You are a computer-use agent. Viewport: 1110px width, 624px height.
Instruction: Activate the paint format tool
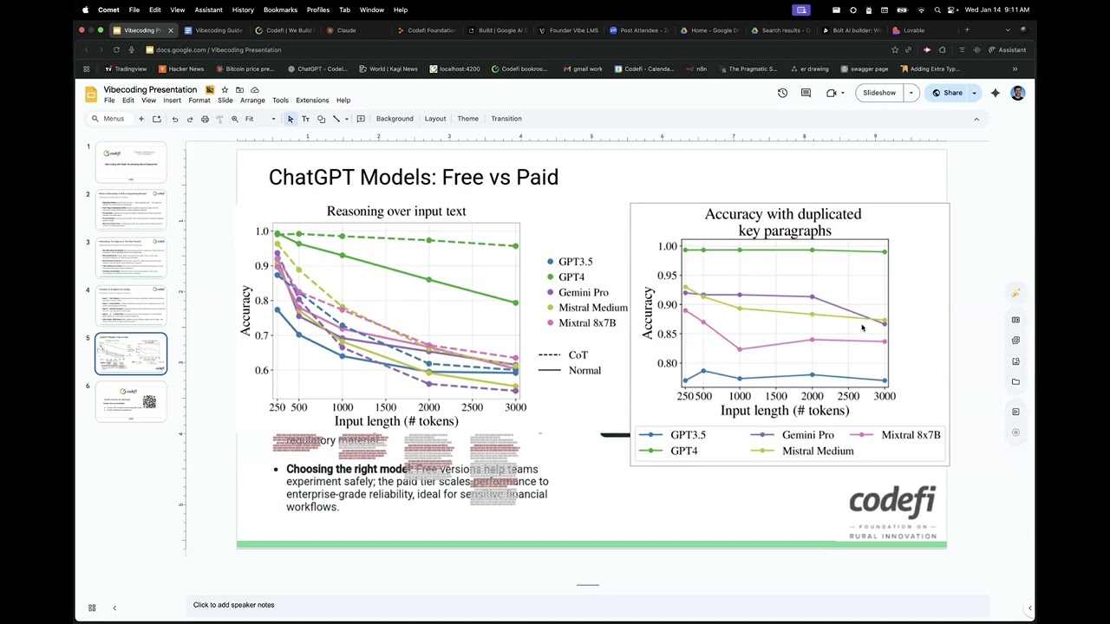tap(219, 119)
